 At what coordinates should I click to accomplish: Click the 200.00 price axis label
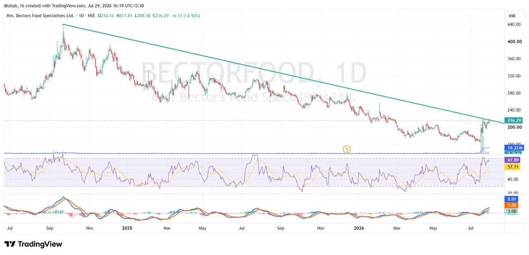(514, 127)
